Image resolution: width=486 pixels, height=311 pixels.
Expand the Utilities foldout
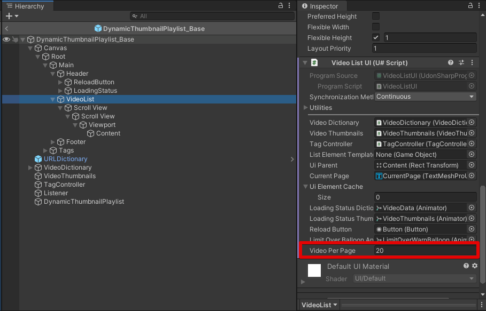(305, 108)
